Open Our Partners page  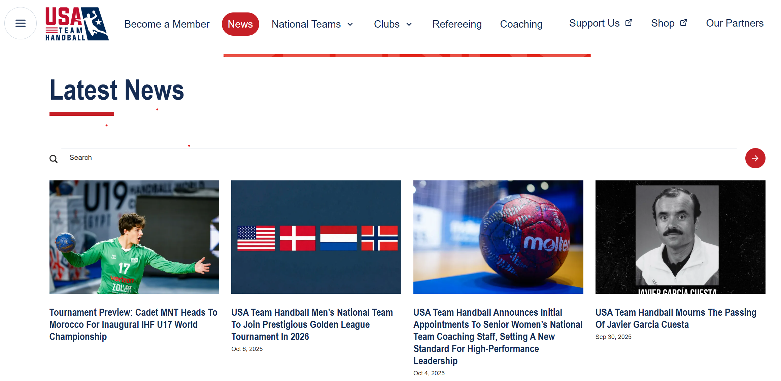point(735,23)
